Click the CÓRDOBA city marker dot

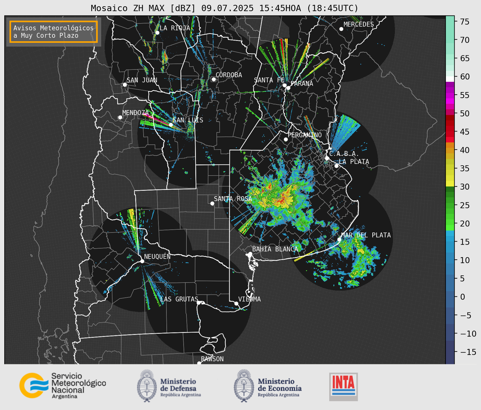pyautogui.click(x=214, y=79)
